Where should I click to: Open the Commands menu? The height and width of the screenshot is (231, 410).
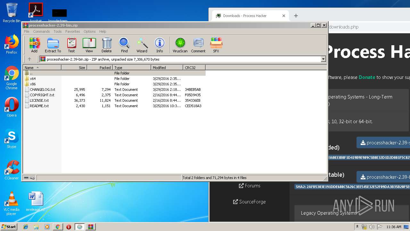tap(41, 31)
